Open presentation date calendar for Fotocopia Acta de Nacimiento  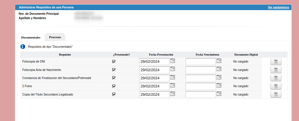pos(173,69)
